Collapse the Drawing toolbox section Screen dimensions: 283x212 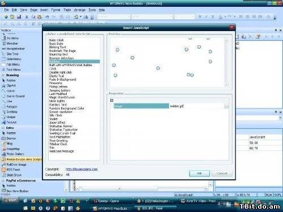pyautogui.click(x=3, y=75)
